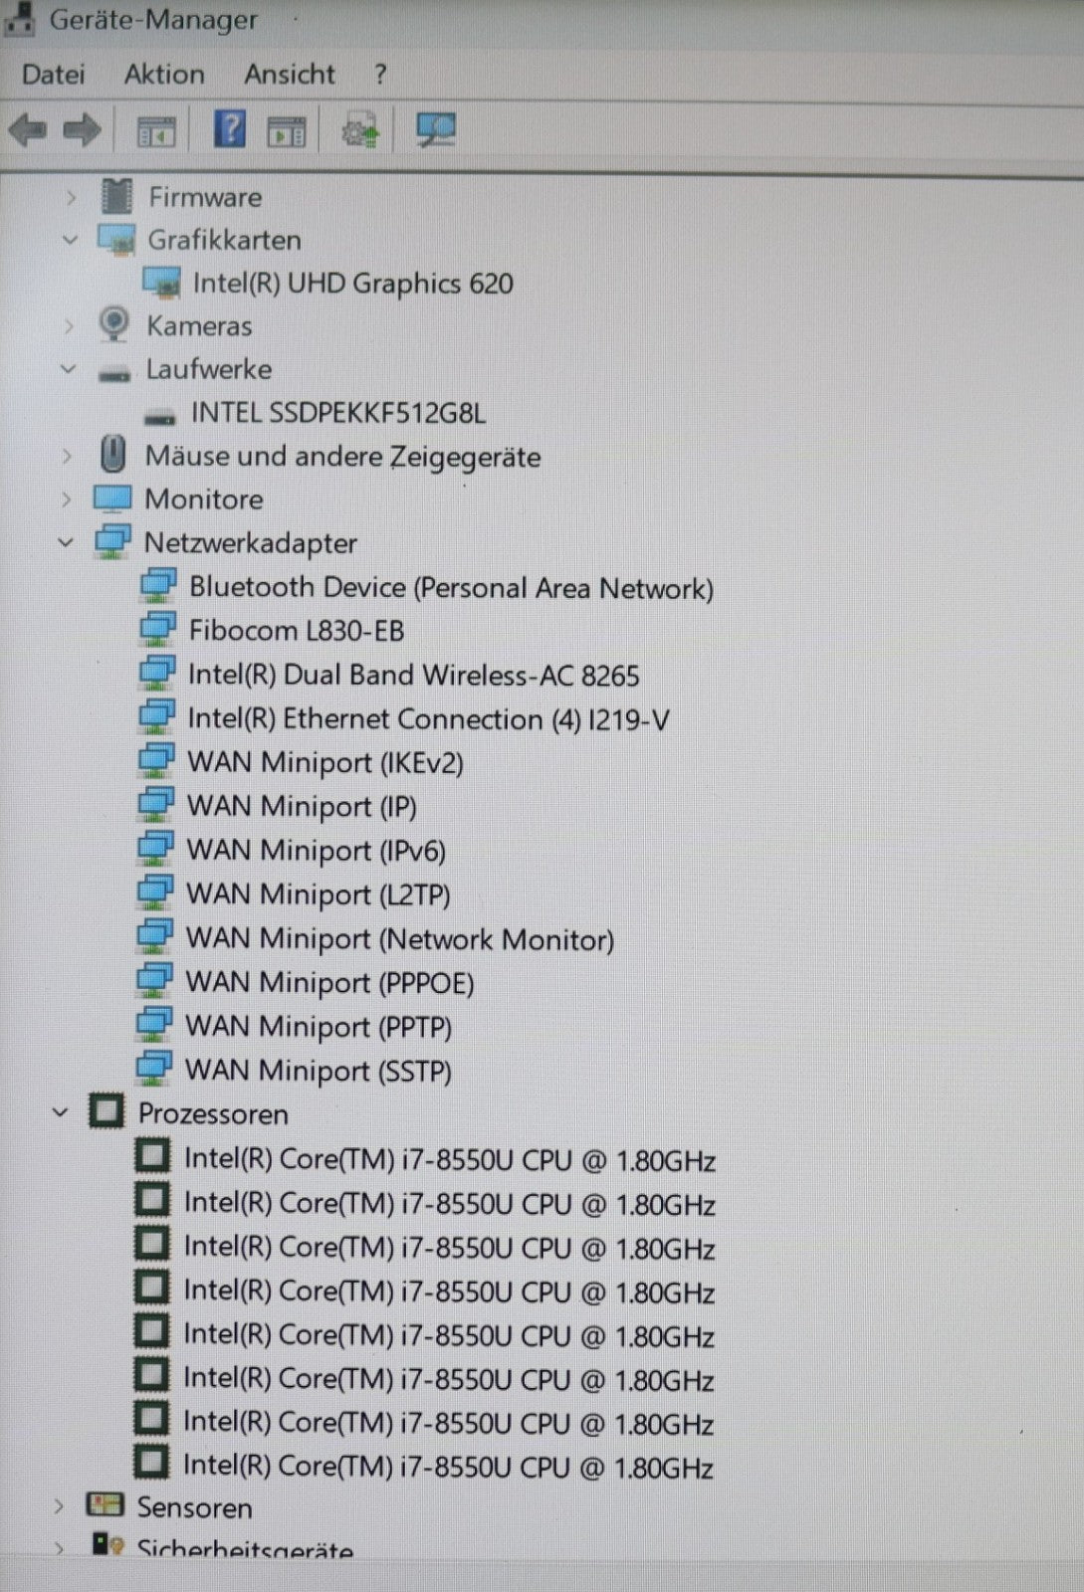Click the Laufwerke drive icon
1084x1592 pixels.
click(114, 374)
